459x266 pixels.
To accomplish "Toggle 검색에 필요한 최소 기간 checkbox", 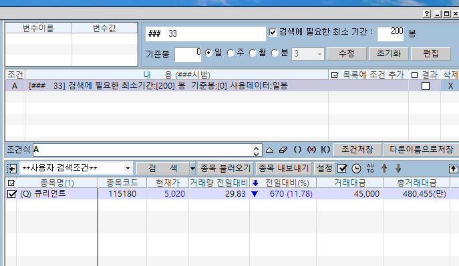I will click(x=273, y=32).
